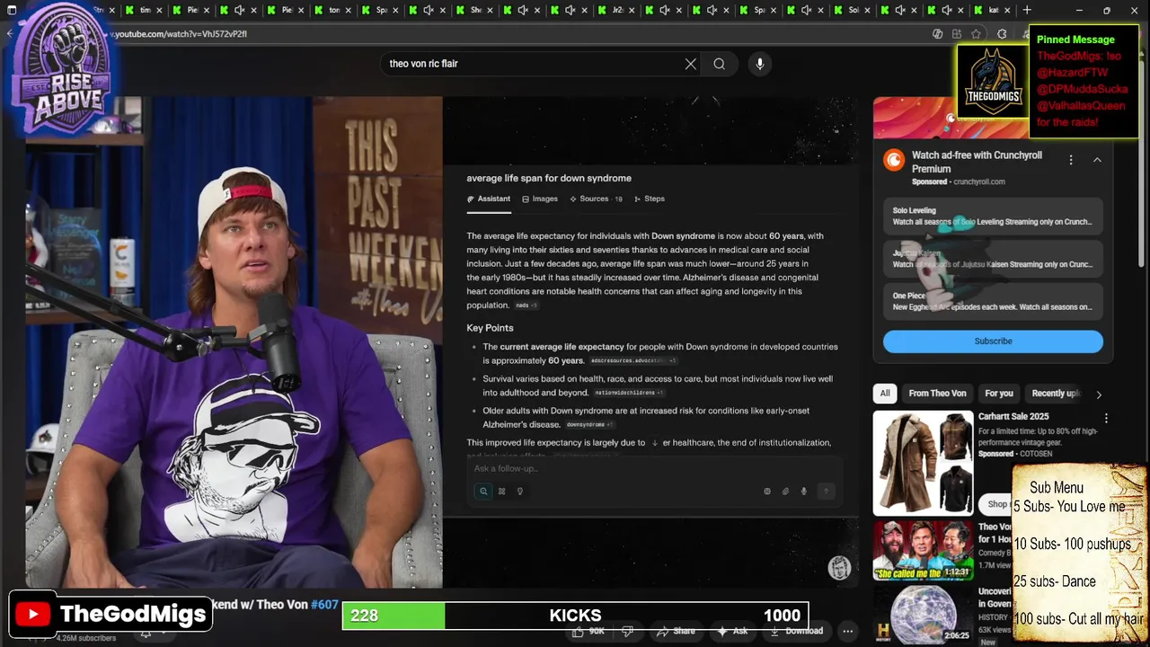Open the video thumbnail showing 1:12:31 duration

923,550
